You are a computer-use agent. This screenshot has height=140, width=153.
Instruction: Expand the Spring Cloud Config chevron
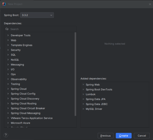click(x=8, y=94)
